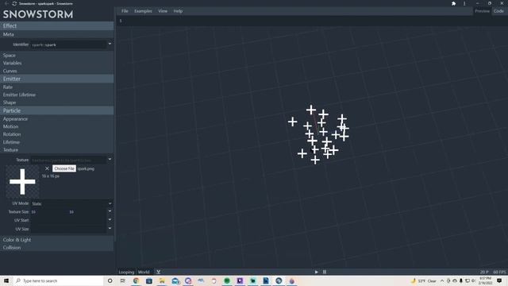The width and height of the screenshot is (508, 286).
Task: Open the Texture Size dropdown arrow
Action: coord(110,211)
